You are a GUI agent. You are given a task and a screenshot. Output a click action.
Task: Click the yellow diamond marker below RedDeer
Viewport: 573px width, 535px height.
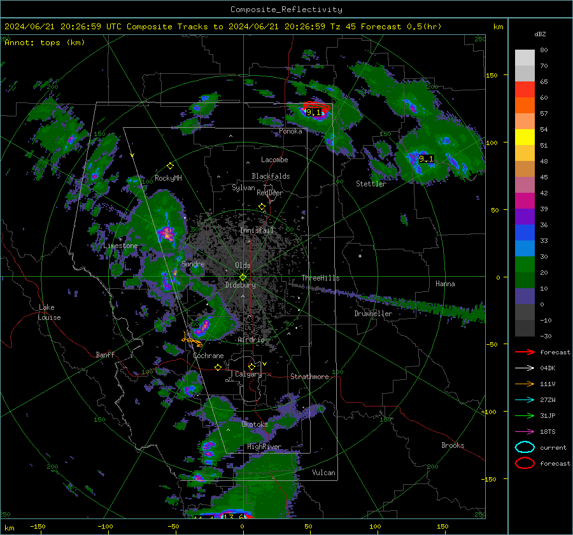pos(262,207)
